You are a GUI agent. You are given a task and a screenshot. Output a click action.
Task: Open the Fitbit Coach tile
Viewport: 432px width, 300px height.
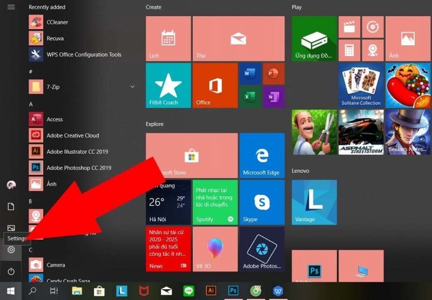pyautogui.click(x=168, y=85)
